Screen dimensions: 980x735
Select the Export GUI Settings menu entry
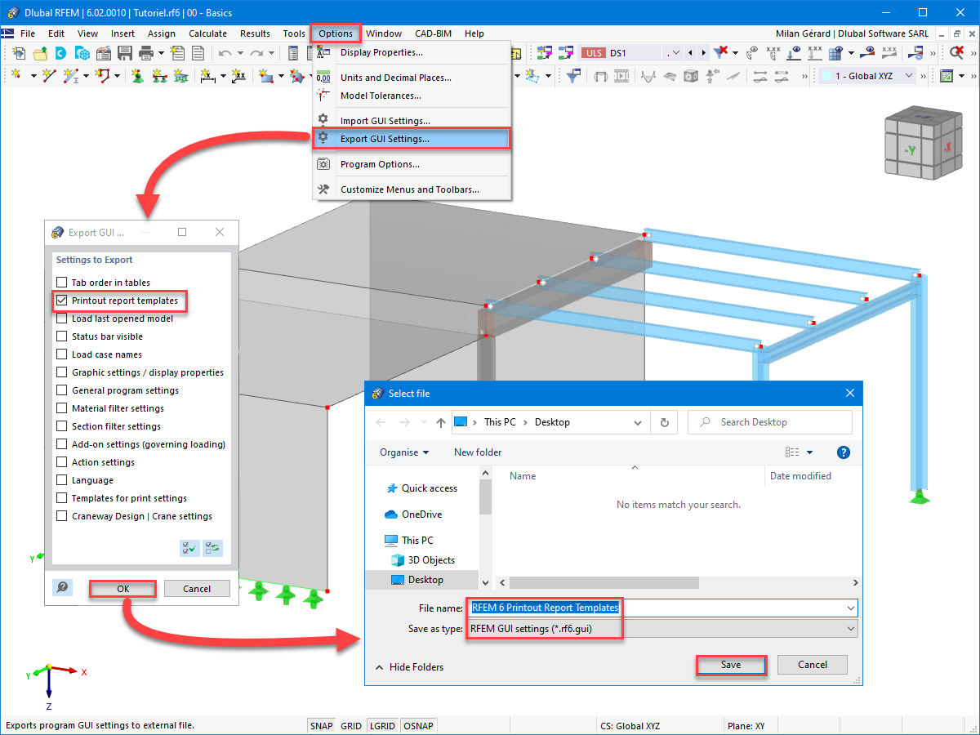(412, 139)
